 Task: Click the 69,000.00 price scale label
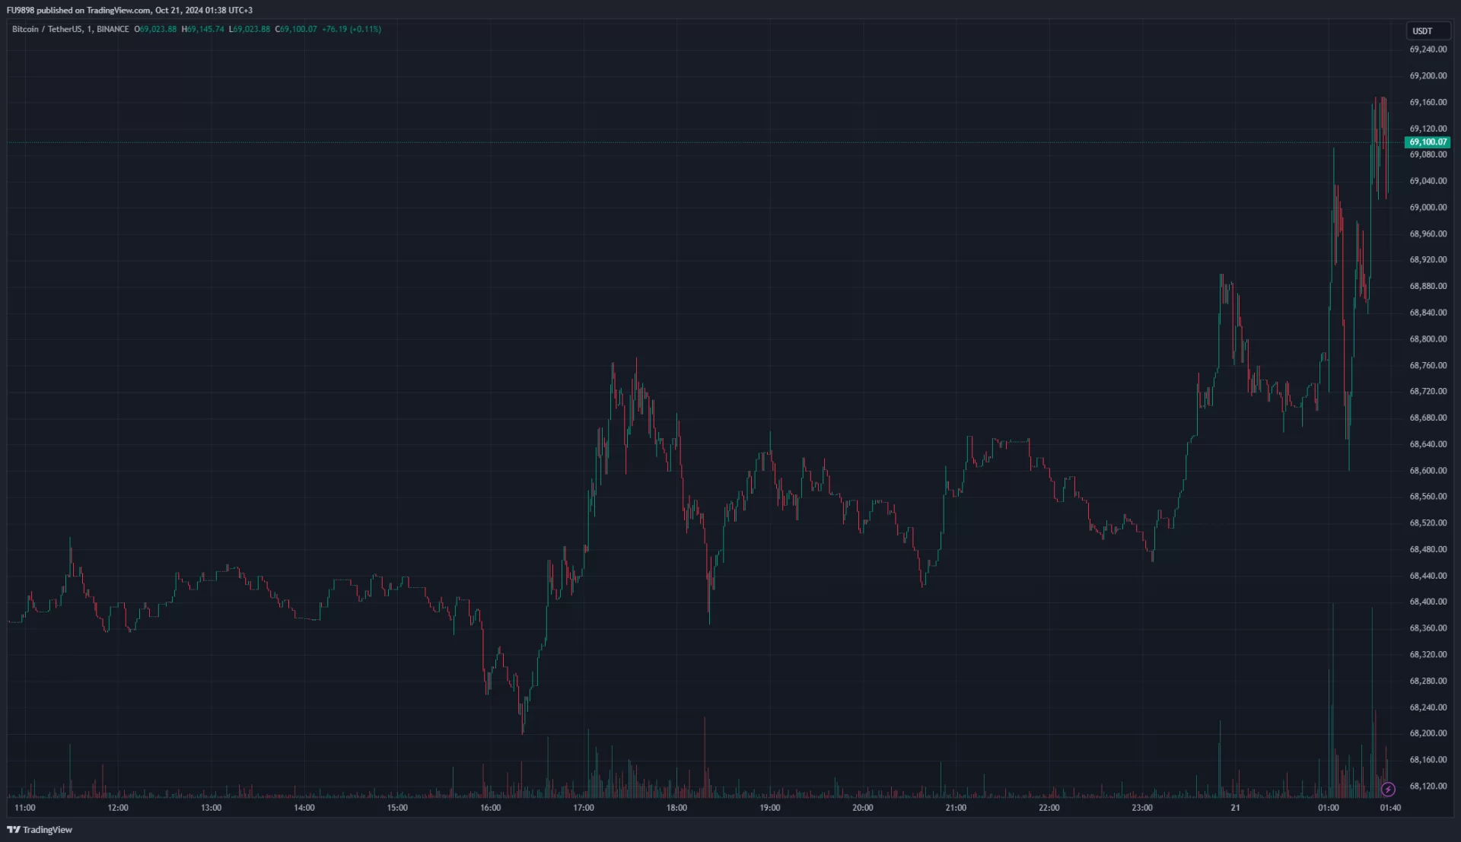(1428, 207)
